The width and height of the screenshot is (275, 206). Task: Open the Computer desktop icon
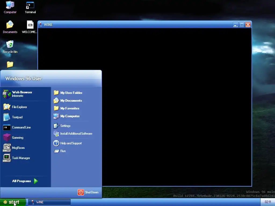(x=10, y=7)
